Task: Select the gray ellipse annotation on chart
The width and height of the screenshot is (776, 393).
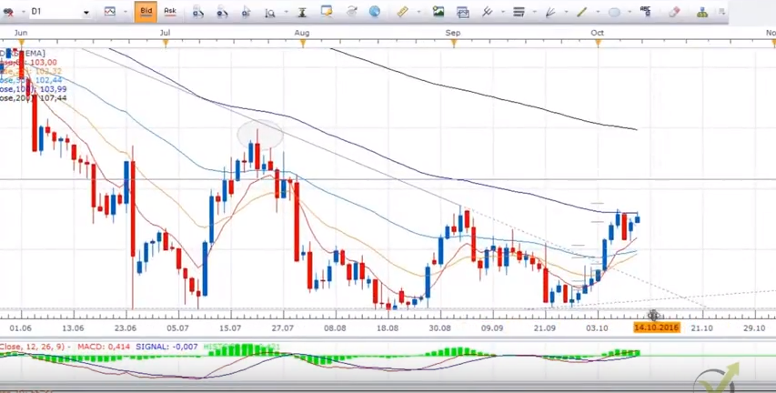Action: coord(260,134)
